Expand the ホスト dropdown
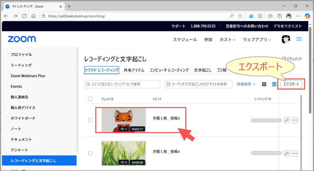Screen dimensions: 314x171 227,40
